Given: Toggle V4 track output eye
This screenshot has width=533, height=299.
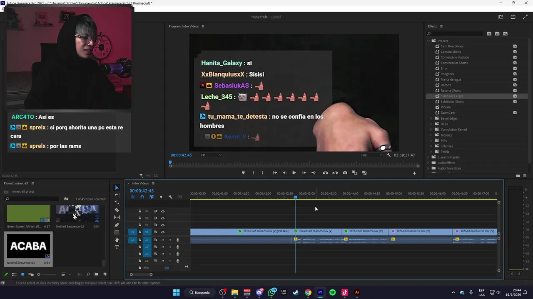Looking at the screenshot, I should [163, 211].
